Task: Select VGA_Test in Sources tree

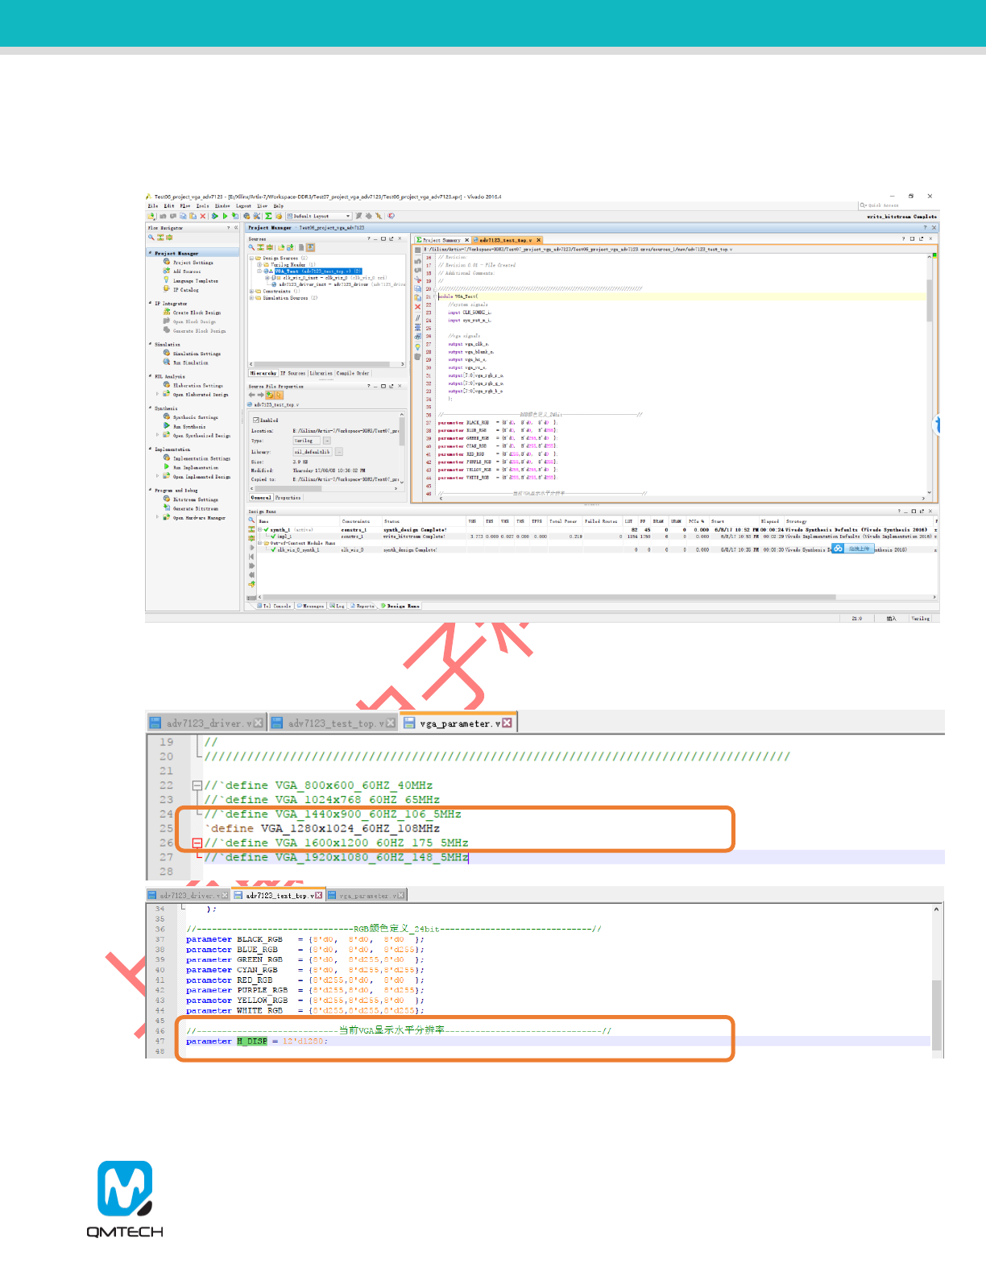Action: (x=318, y=271)
